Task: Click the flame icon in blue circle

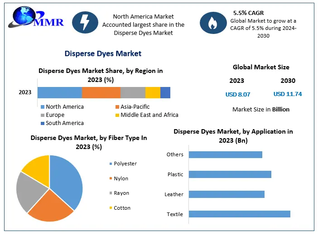Action: [x=212, y=22]
